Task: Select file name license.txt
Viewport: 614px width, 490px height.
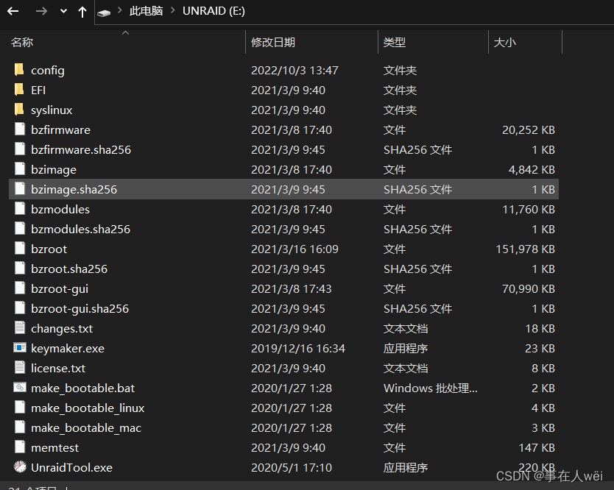Action: [58, 369]
